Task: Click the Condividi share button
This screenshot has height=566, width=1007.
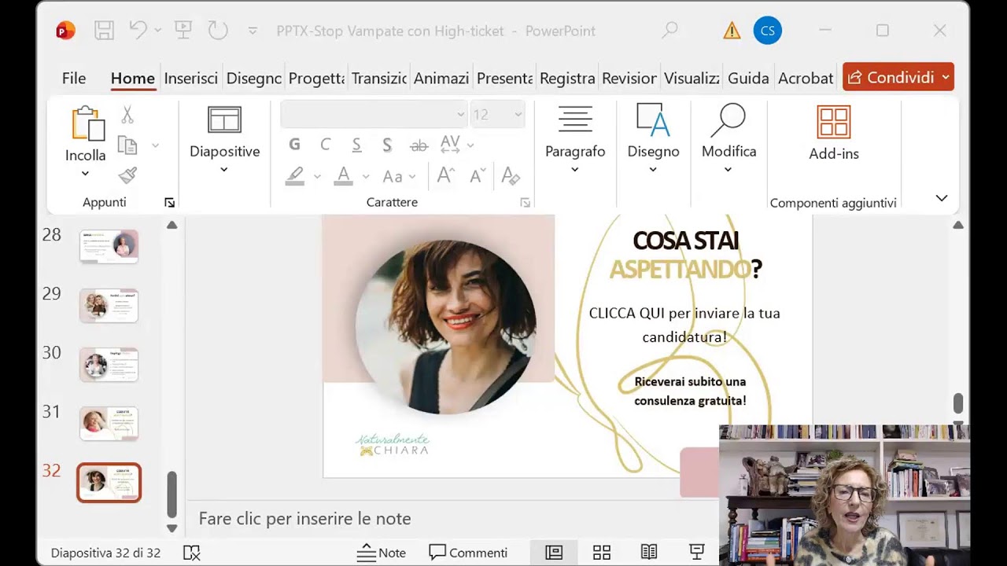Action: [898, 77]
